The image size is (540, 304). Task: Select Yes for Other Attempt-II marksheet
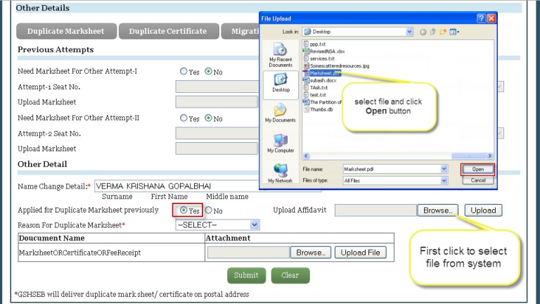click(184, 118)
